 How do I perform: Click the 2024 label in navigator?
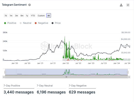118,74
